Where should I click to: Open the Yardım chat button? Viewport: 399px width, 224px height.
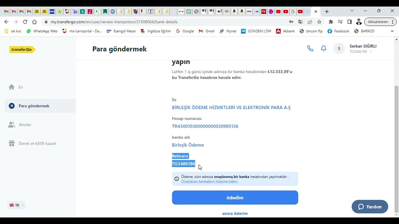click(370, 207)
